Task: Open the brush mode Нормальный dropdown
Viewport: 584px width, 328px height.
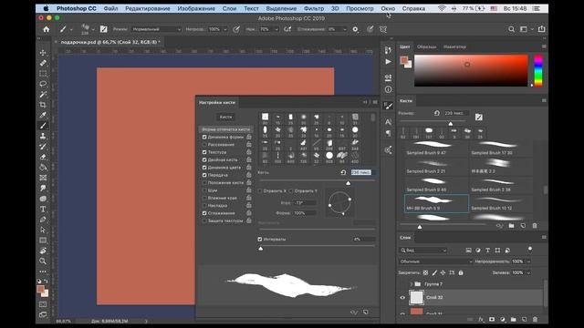Action: tap(156, 29)
